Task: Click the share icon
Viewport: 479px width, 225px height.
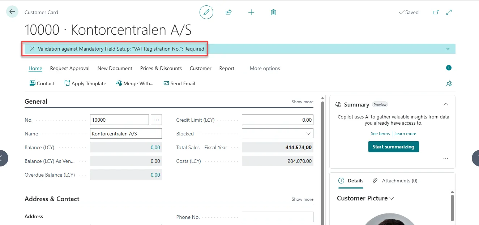Action: 228,12
